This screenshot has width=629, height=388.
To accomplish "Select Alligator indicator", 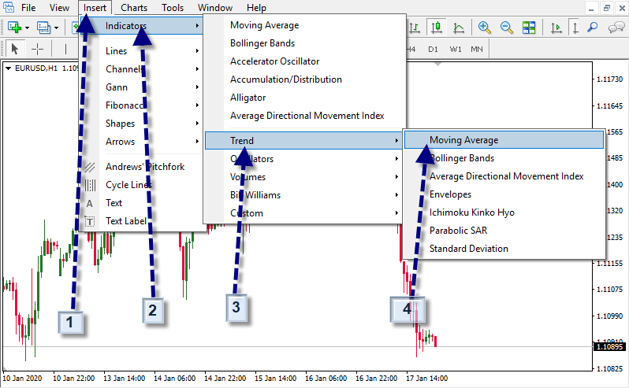I will (x=304, y=98).
